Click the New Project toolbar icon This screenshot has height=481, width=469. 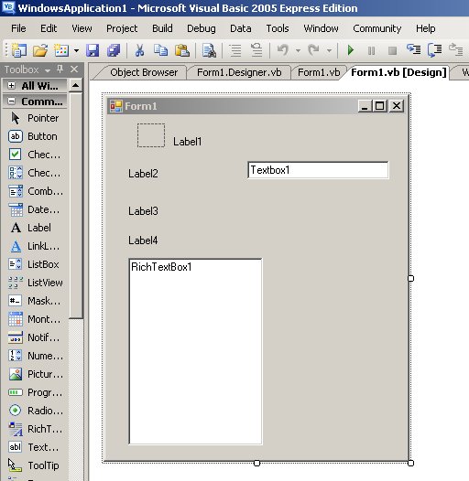click(x=19, y=50)
